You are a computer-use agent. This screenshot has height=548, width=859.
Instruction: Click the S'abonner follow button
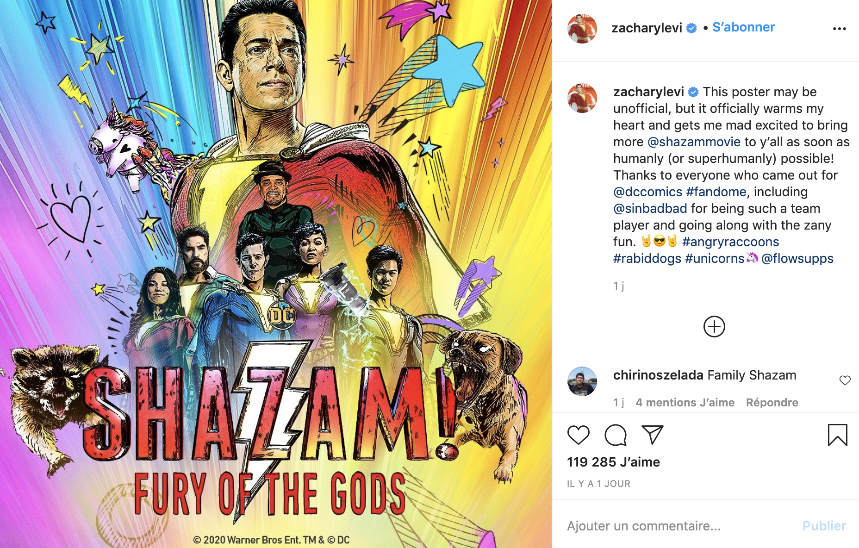743,27
